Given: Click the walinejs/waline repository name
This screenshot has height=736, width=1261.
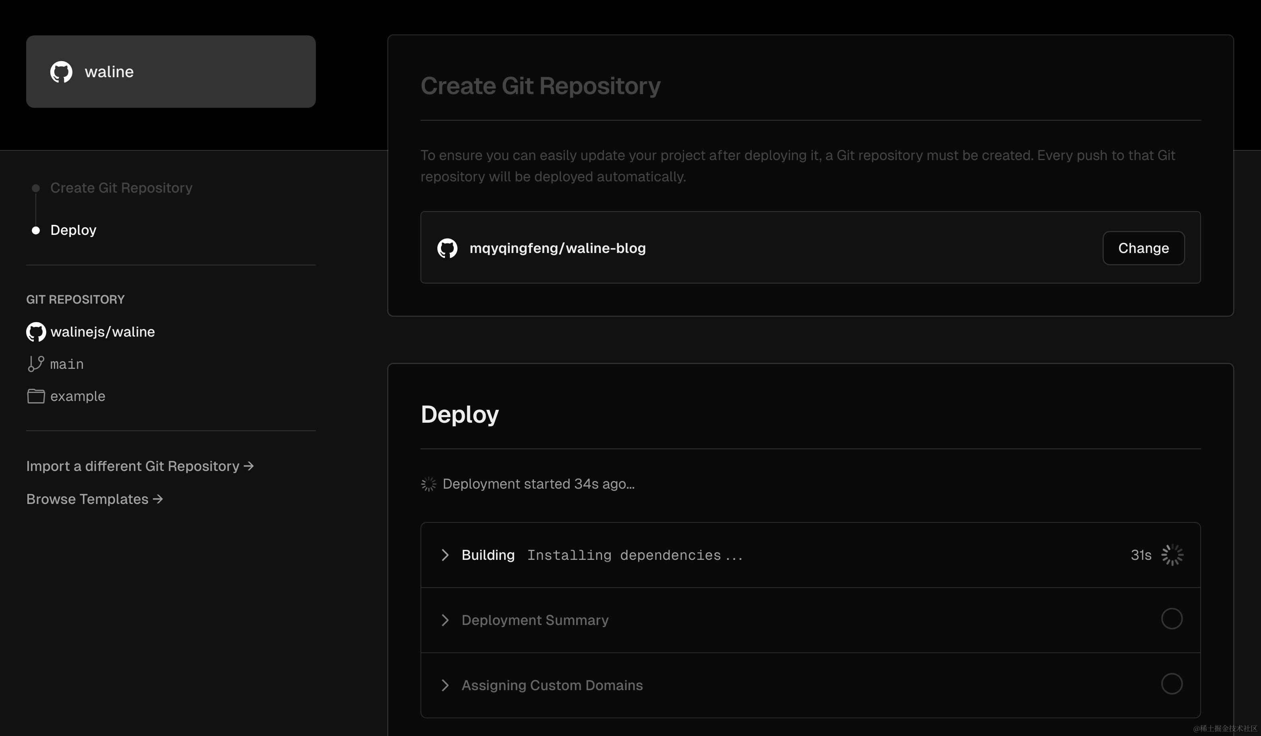Looking at the screenshot, I should pos(103,332).
